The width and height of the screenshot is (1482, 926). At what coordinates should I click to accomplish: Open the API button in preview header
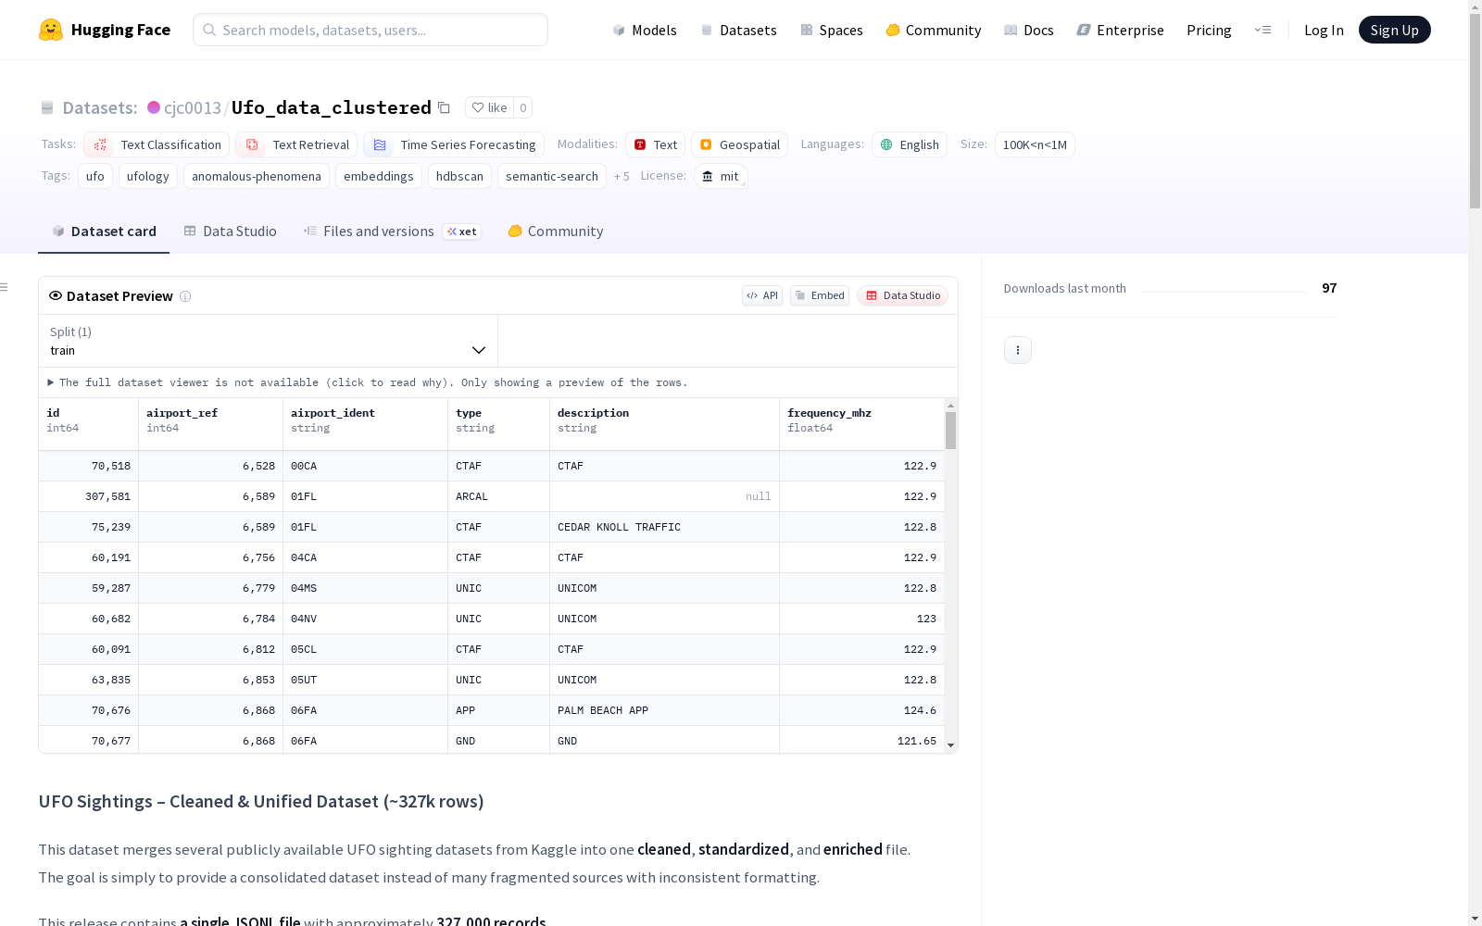(x=762, y=295)
